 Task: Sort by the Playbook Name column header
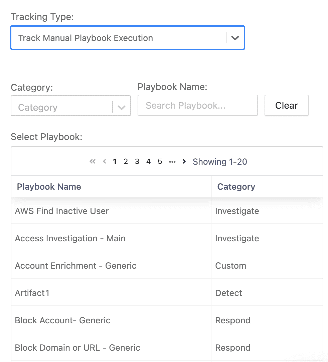pos(49,187)
